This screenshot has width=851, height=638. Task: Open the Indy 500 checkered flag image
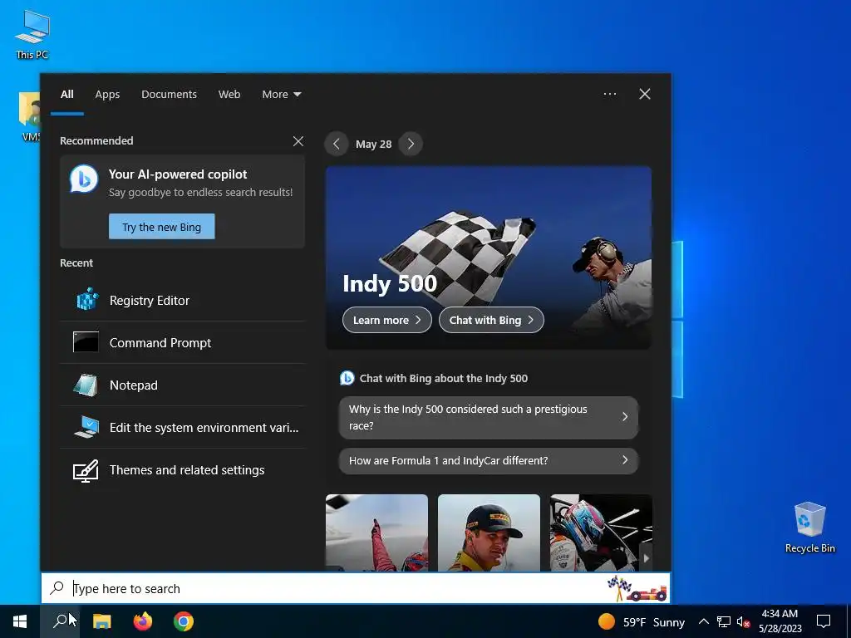point(489,258)
